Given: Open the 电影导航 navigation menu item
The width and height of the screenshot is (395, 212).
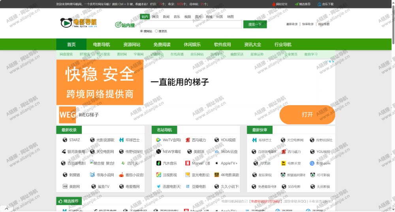Looking at the screenshot, I should pyautogui.click(x=102, y=44).
